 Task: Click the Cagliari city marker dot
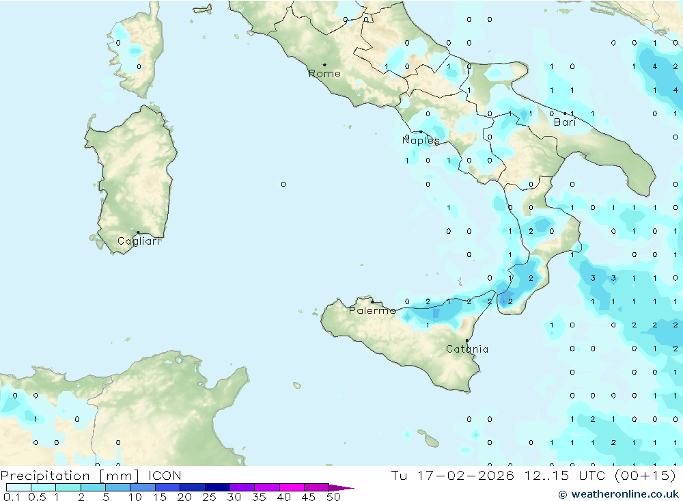point(138,232)
